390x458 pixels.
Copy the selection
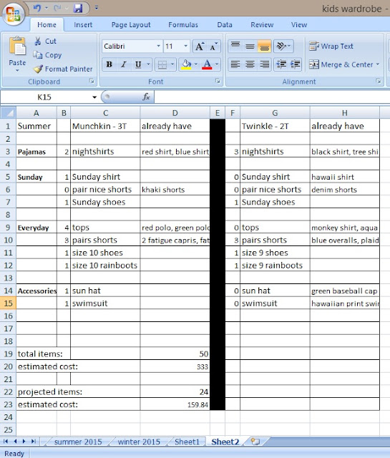(48, 55)
